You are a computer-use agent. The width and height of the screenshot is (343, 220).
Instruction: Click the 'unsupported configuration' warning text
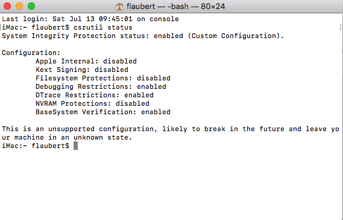tap(102, 129)
